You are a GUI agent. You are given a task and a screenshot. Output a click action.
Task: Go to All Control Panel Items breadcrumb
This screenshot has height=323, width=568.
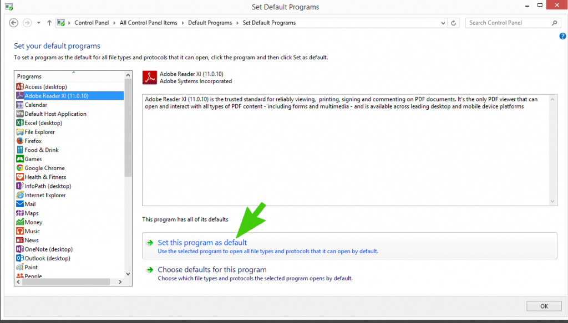[149, 23]
